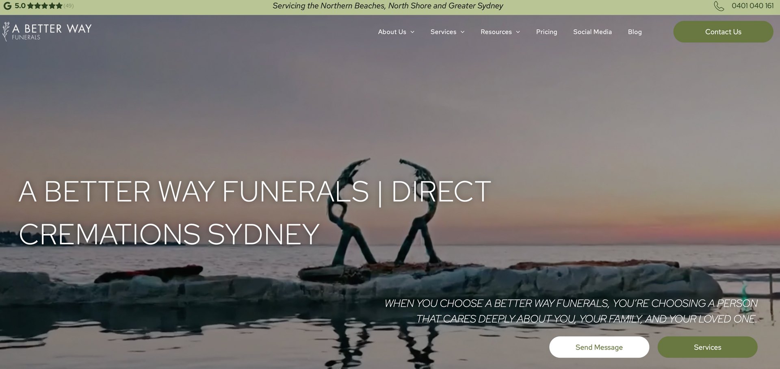The width and height of the screenshot is (780, 369).
Task: Open the Resources menu
Action: pos(496,32)
